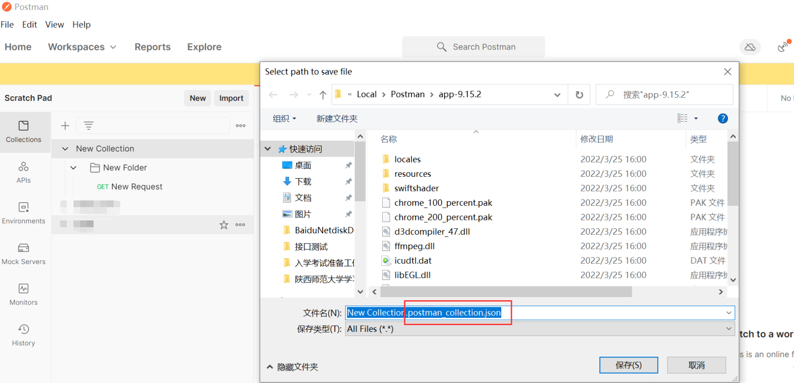The height and width of the screenshot is (383, 794).
Task: Collapse the 快速访问 tree section
Action: [x=268, y=149]
